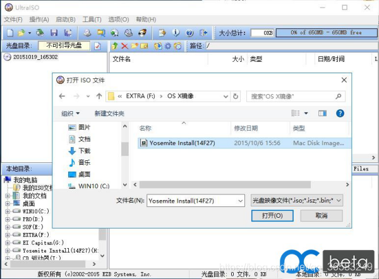This screenshot has height=279, width=379.
Task: Click the Convert image format icon
Action: [x=115, y=33]
